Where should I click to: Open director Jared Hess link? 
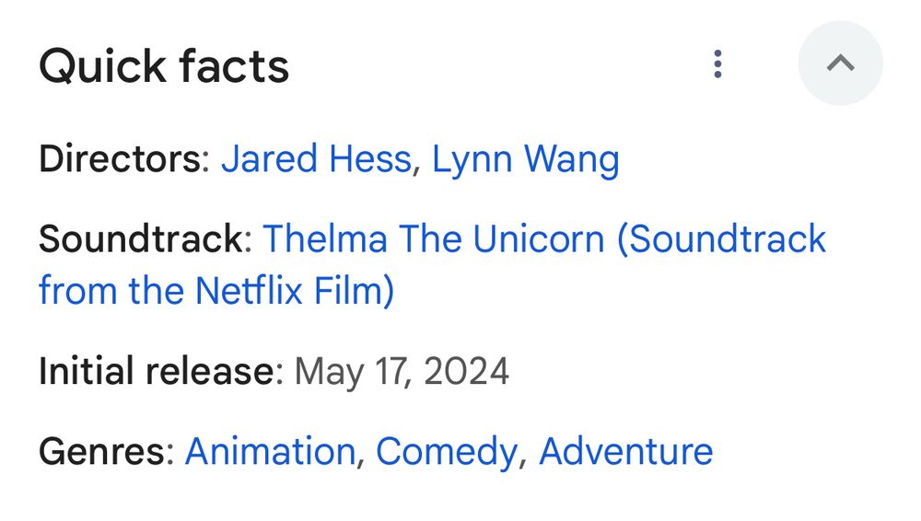click(315, 159)
